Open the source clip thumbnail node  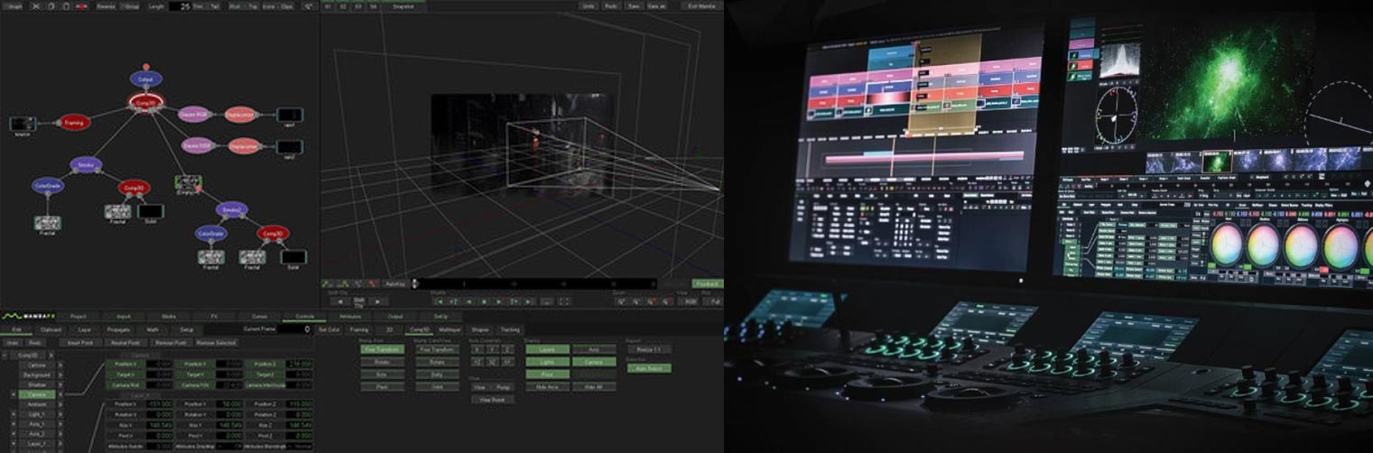pos(22,123)
